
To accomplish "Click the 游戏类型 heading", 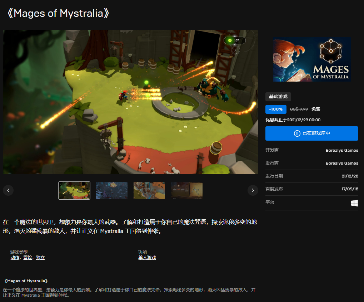I will tap(19, 252).
